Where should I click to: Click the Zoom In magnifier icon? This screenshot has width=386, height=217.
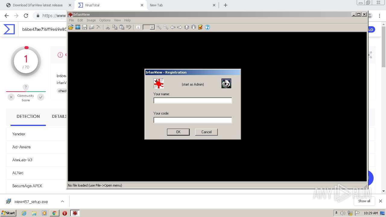(159, 27)
